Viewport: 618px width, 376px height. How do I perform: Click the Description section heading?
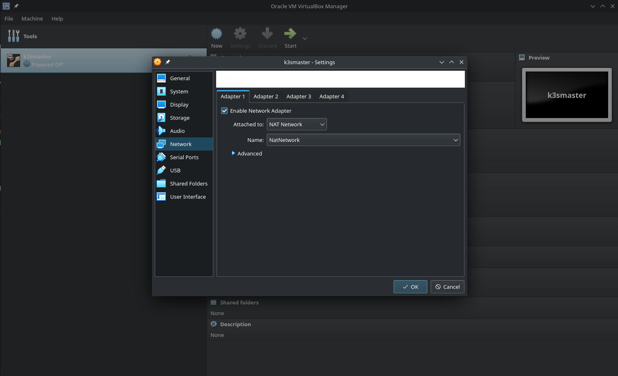coord(236,324)
